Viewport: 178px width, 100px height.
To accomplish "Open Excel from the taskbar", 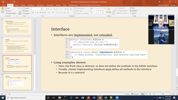I will coord(106,97).
